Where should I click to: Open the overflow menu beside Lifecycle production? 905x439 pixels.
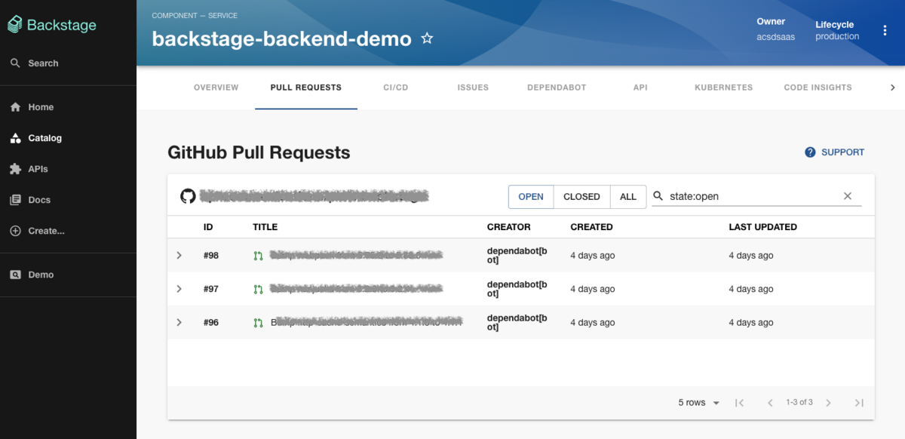[x=885, y=29]
